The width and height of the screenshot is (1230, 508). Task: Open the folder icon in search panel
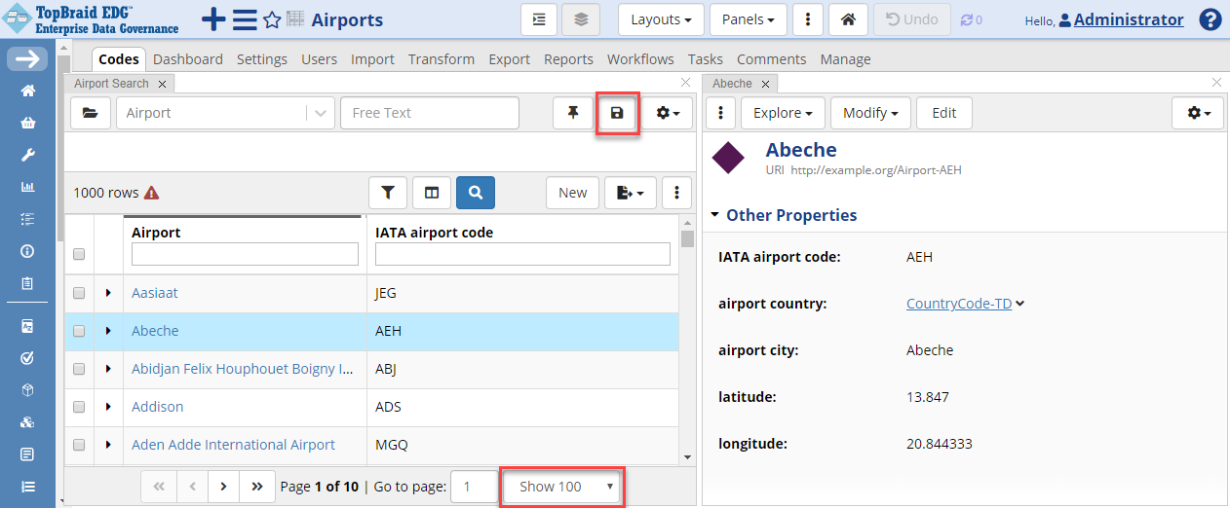coord(90,113)
